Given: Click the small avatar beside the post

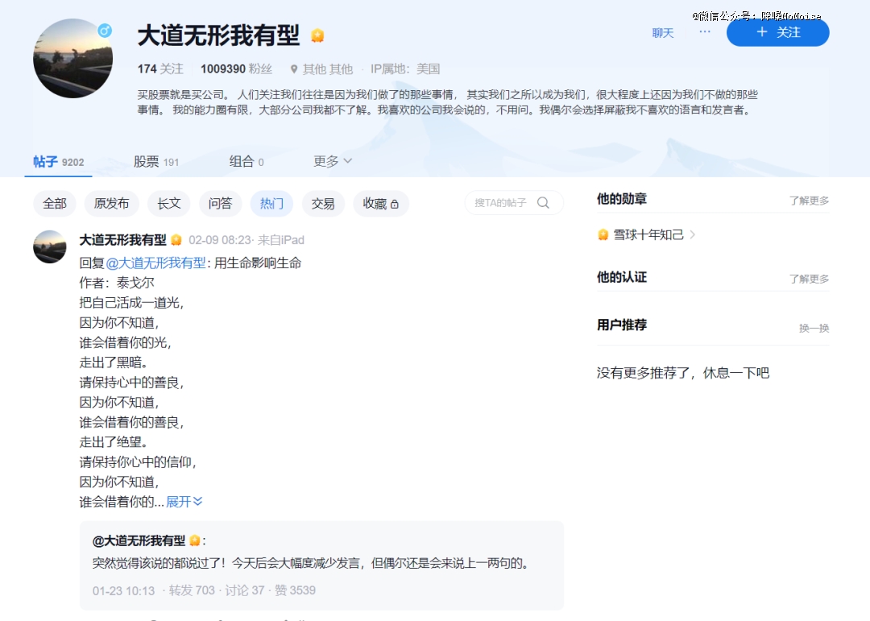Looking at the screenshot, I should (50, 246).
